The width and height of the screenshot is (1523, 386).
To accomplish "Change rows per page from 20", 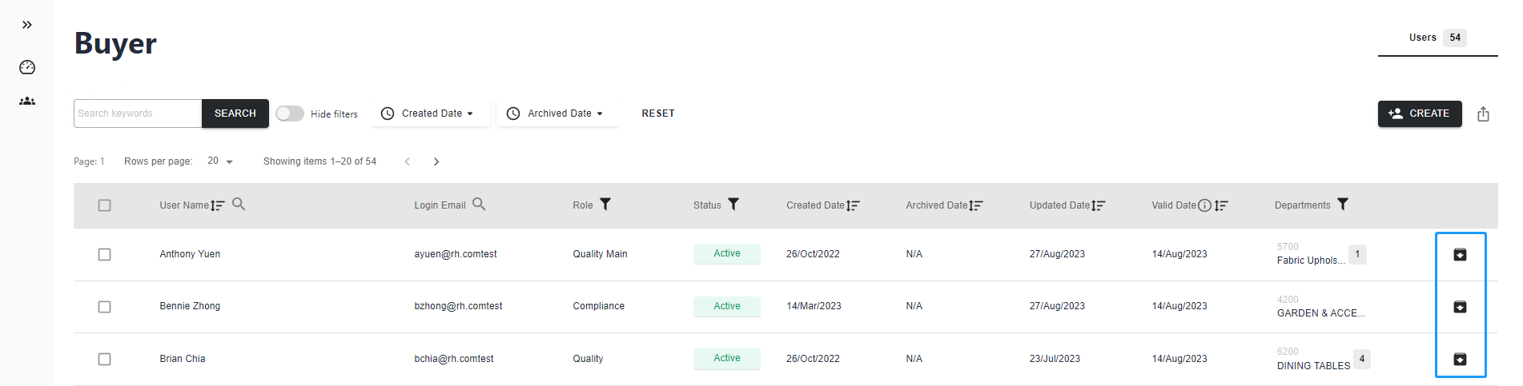I will pos(220,161).
